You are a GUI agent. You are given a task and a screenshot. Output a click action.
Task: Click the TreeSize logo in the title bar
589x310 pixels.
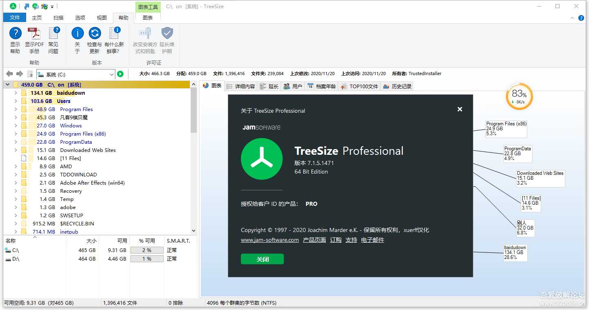pos(13,7)
